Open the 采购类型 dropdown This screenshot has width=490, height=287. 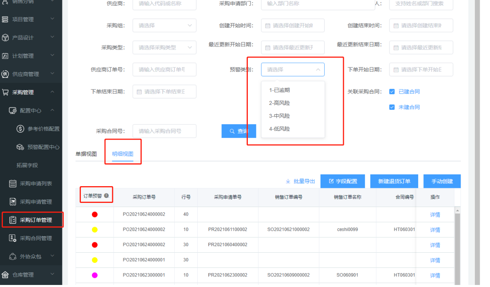pos(164,47)
